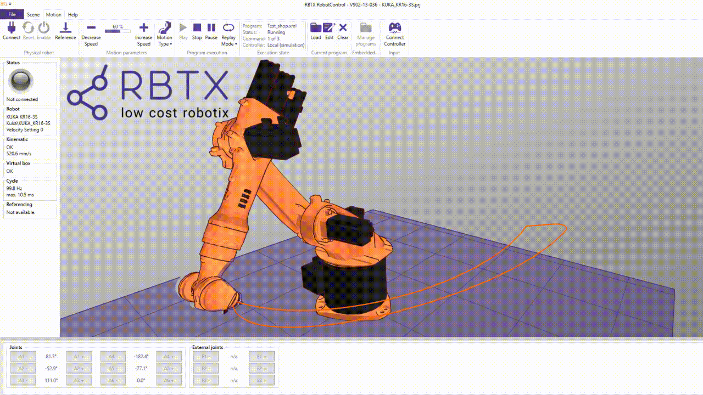Click the speed percentage slider bar
Image resolution: width=703 pixels, height=395 pixels.
pos(118,31)
